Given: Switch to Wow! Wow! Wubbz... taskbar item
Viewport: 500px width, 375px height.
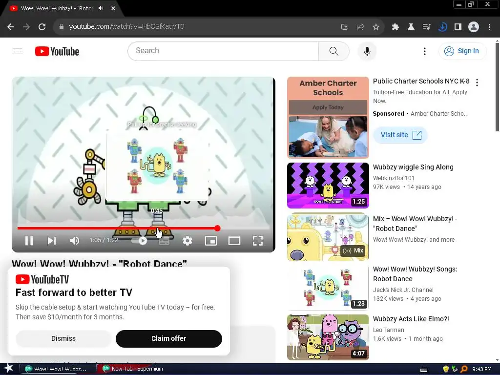Looking at the screenshot, I should coord(58,369).
